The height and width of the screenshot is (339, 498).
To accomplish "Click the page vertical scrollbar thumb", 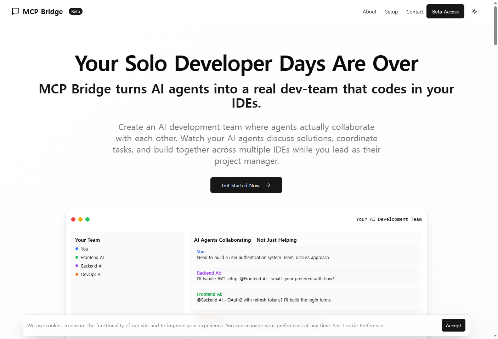I will click(495, 25).
